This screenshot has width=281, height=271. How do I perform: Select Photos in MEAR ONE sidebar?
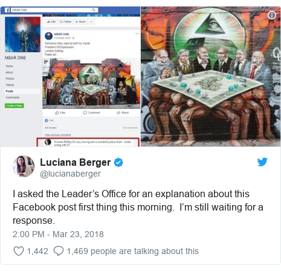10,79
